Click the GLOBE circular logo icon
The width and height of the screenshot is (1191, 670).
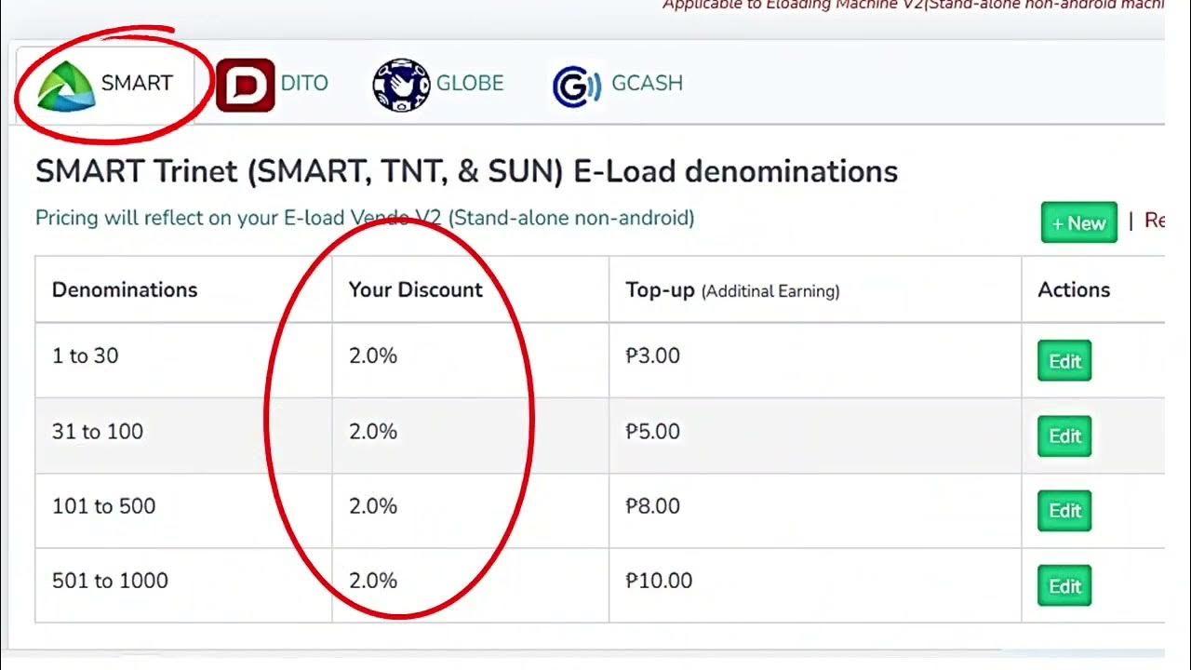tap(401, 85)
